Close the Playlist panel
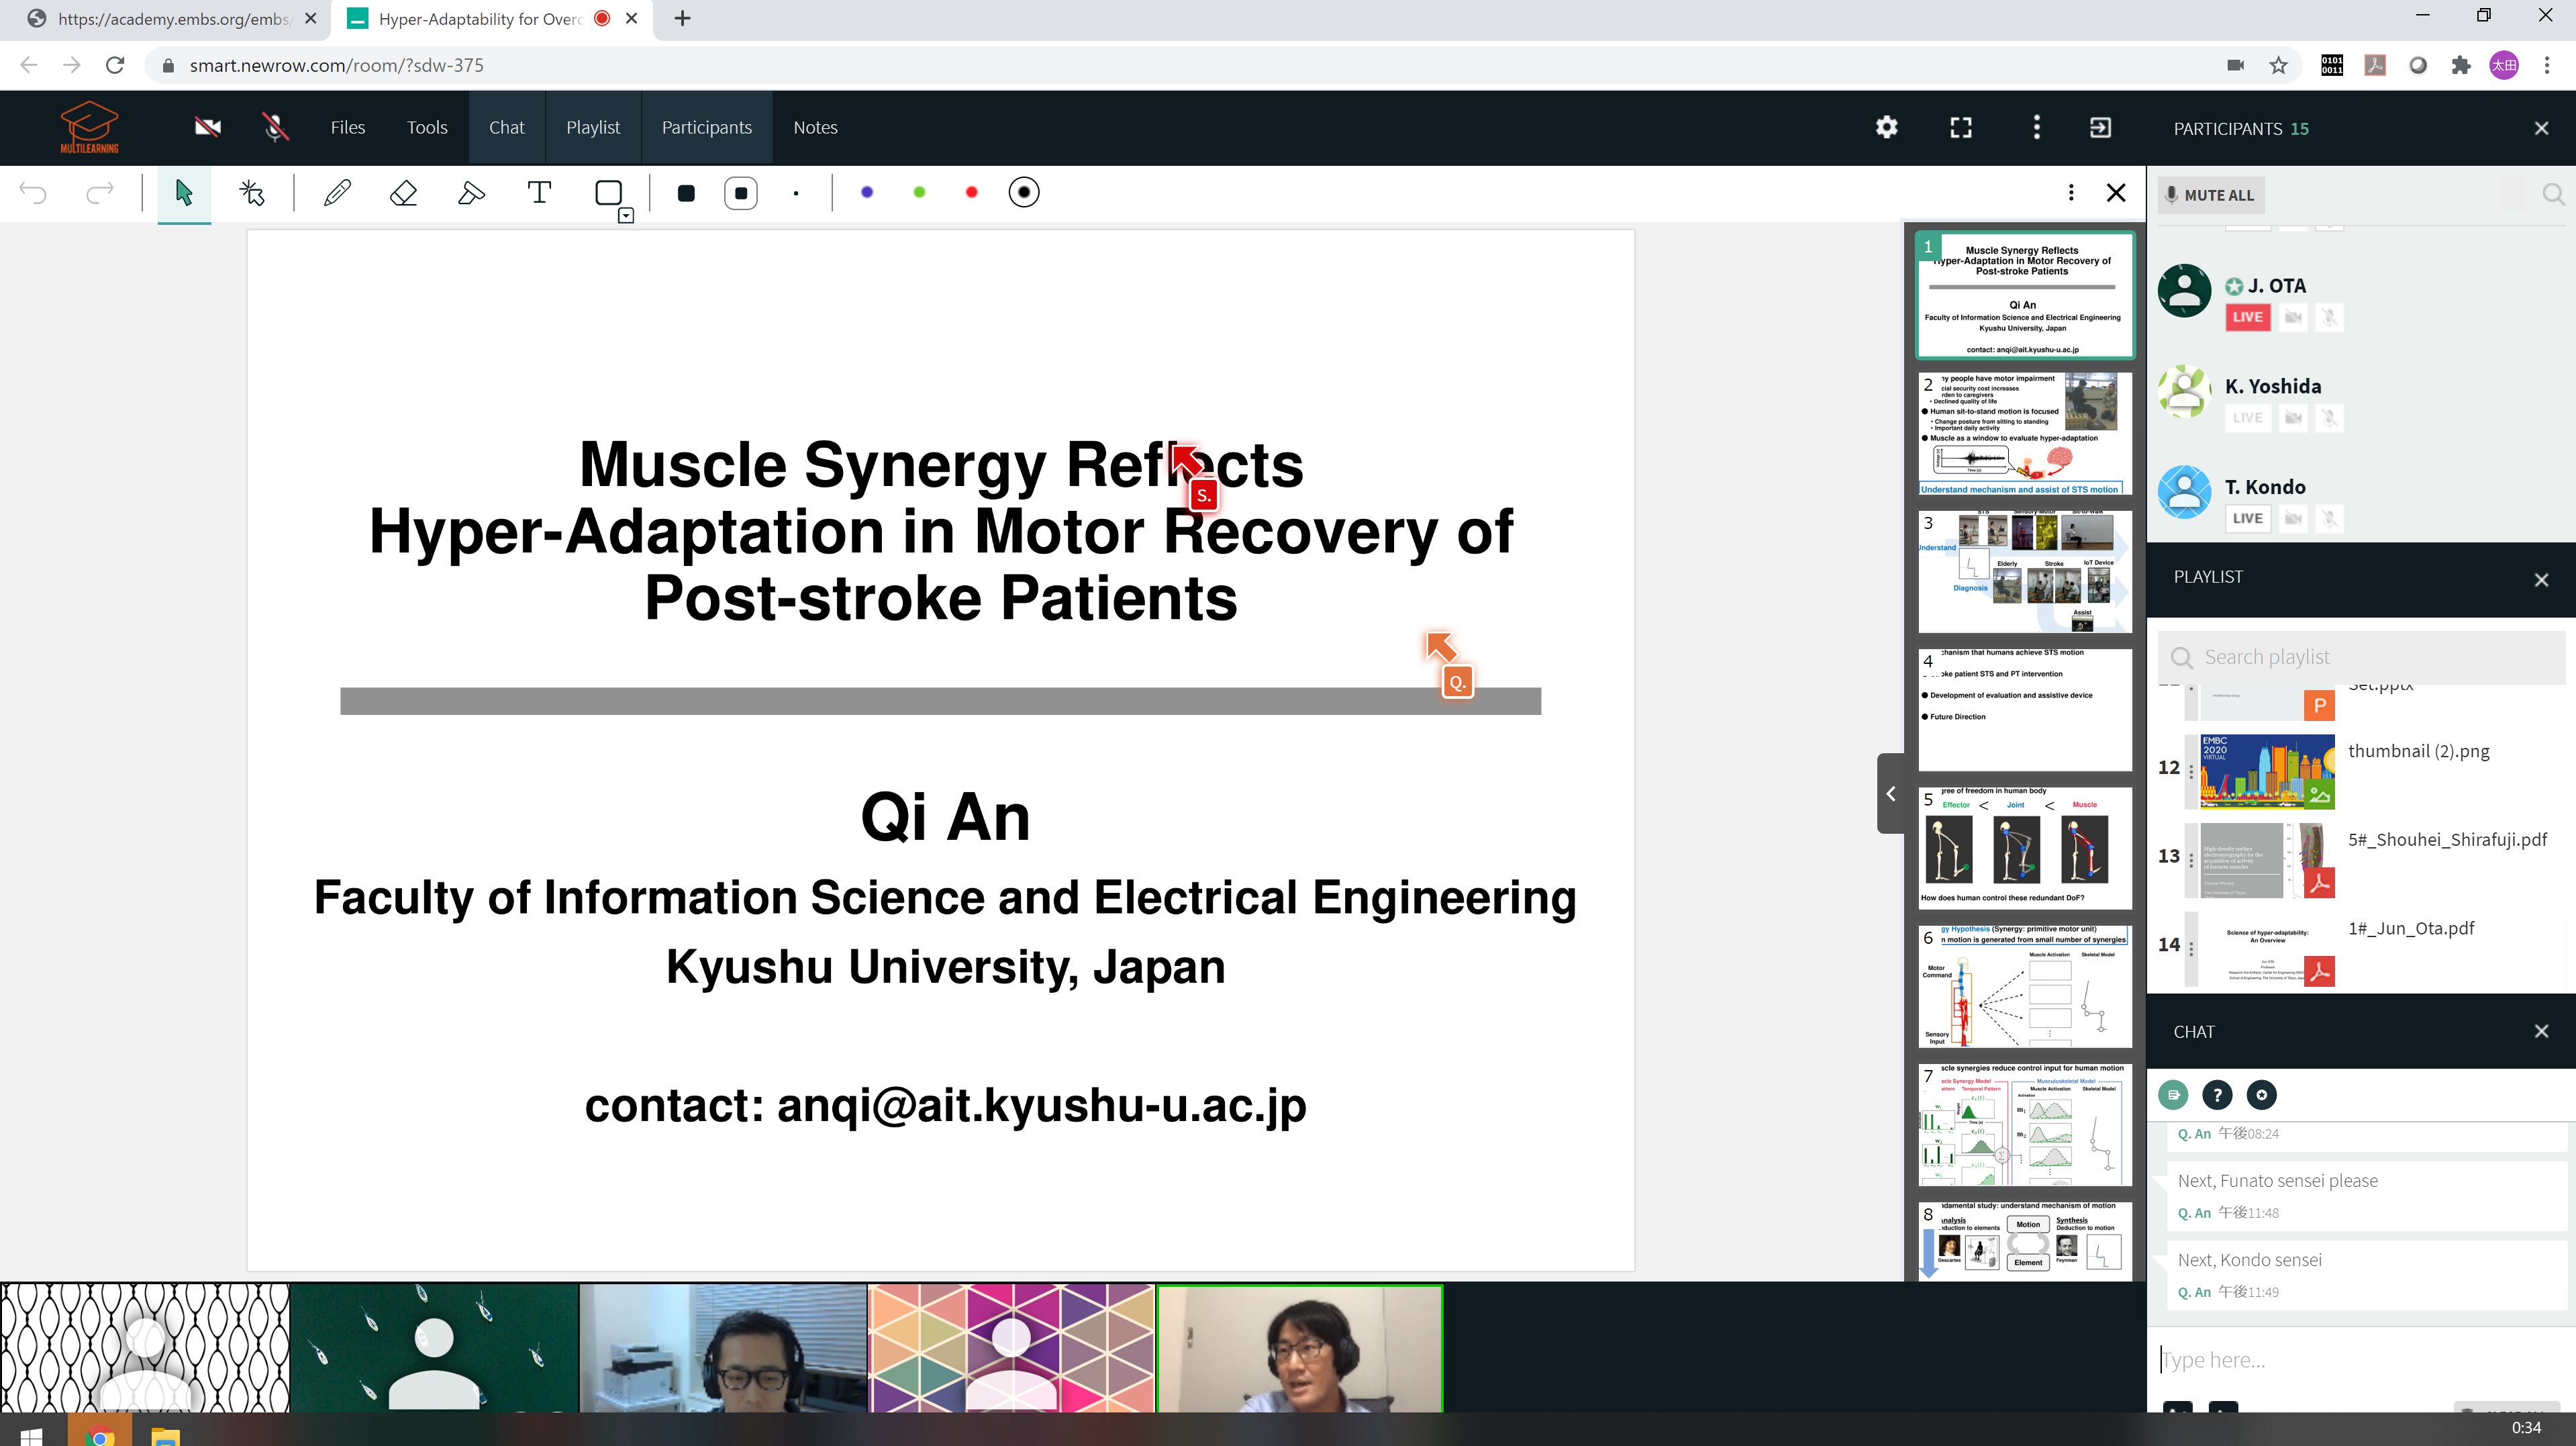 (2541, 580)
